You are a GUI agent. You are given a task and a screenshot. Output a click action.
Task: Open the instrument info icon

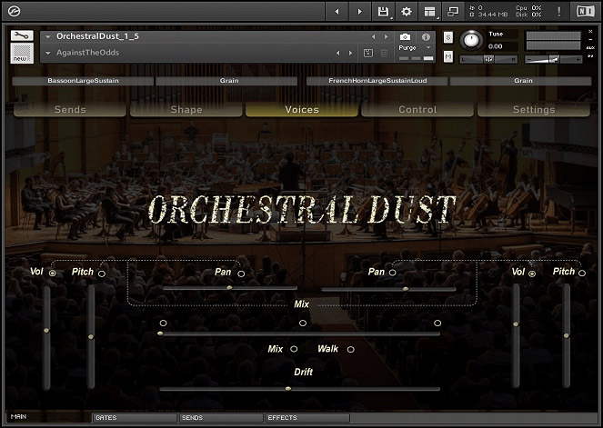point(424,36)
